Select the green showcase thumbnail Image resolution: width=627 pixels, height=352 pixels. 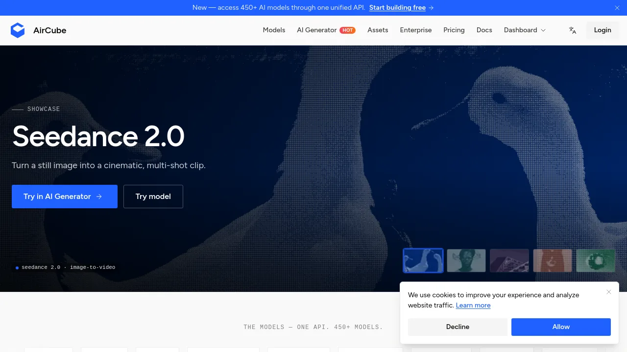tap(596, 261)
